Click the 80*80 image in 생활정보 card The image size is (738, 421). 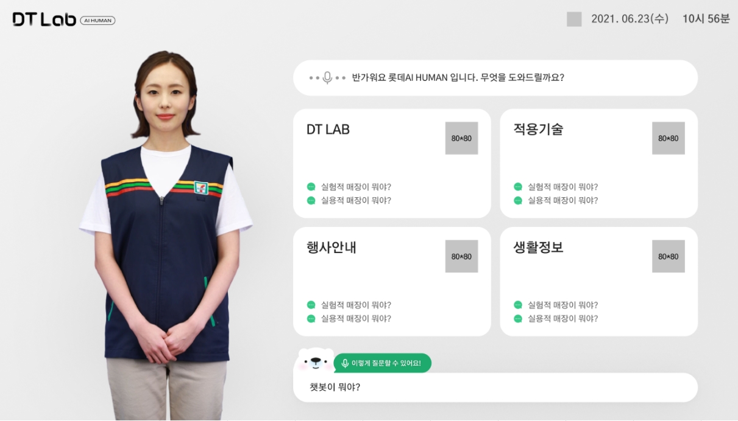(x=669, y=256)
